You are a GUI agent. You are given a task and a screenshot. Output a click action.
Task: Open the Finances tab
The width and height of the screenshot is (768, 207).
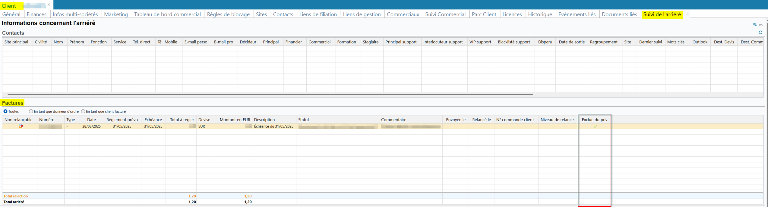click(x=36, y=14)
